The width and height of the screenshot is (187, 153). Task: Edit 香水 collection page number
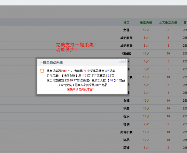point(148,116)
